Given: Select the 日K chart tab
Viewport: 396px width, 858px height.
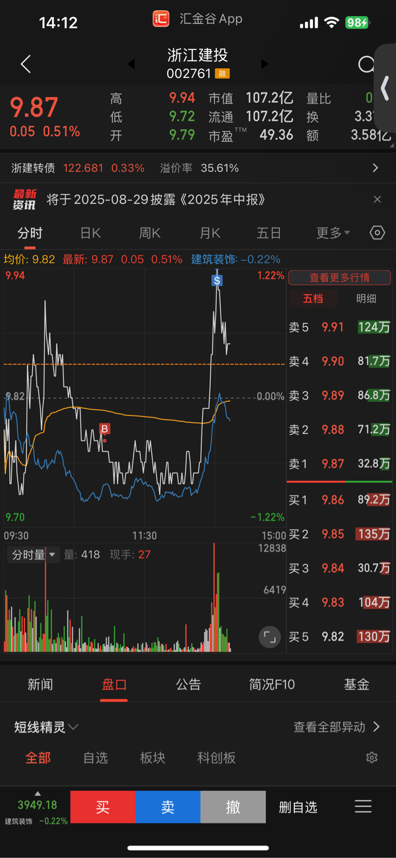Looking at the screenshot, I should point(90,233).
